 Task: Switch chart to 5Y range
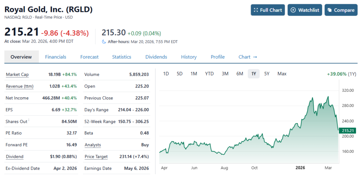[267, 74]
